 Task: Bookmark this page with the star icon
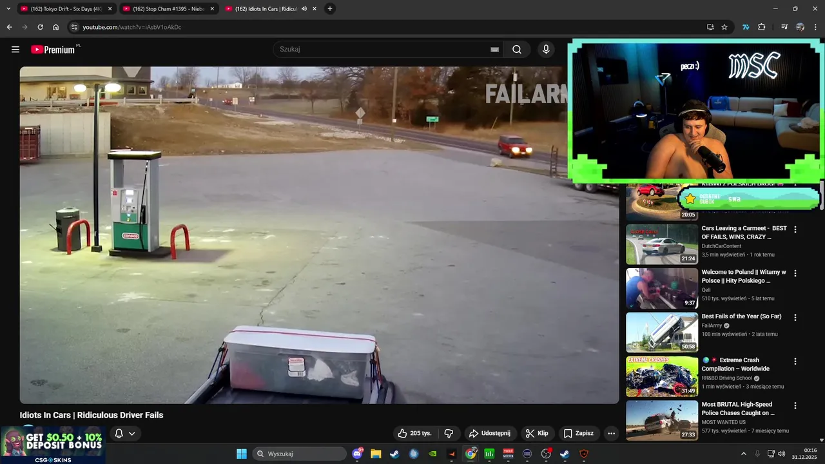[724, 27]
